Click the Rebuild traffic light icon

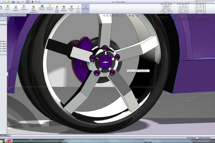[33, 2]
